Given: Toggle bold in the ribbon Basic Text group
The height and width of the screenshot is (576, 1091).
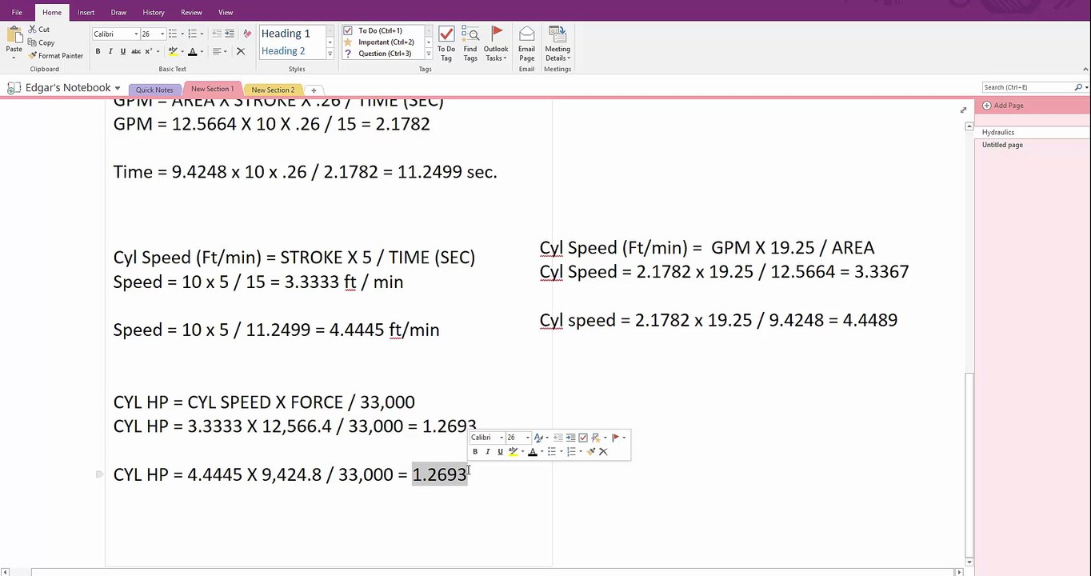Looking at the screenshot, I should (x=98, y=51).
